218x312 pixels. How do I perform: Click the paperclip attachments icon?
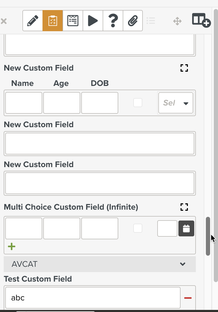click(x=133, y=21)
